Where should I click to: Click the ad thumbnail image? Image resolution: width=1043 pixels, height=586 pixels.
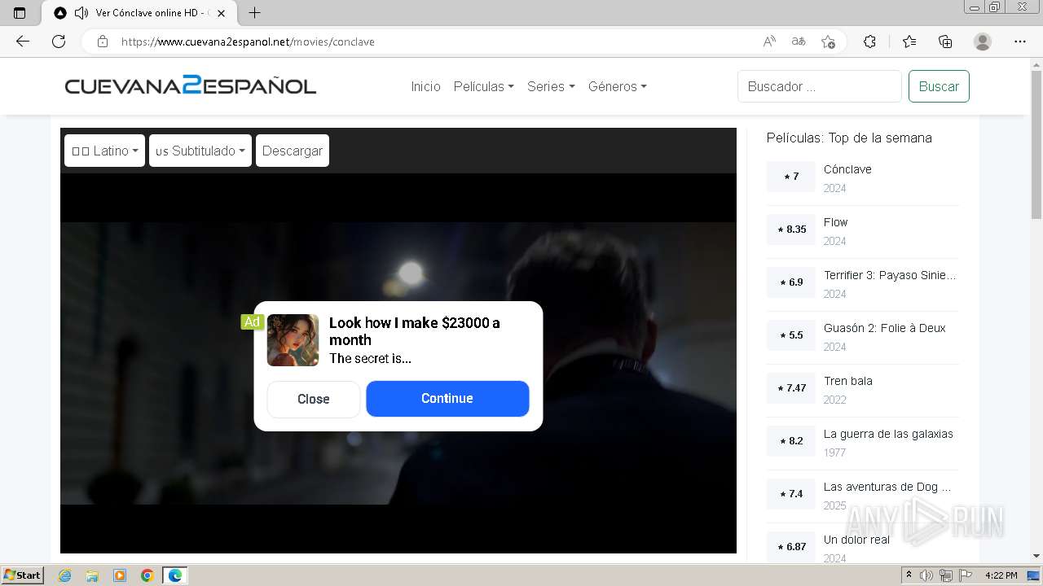(293, 340)
